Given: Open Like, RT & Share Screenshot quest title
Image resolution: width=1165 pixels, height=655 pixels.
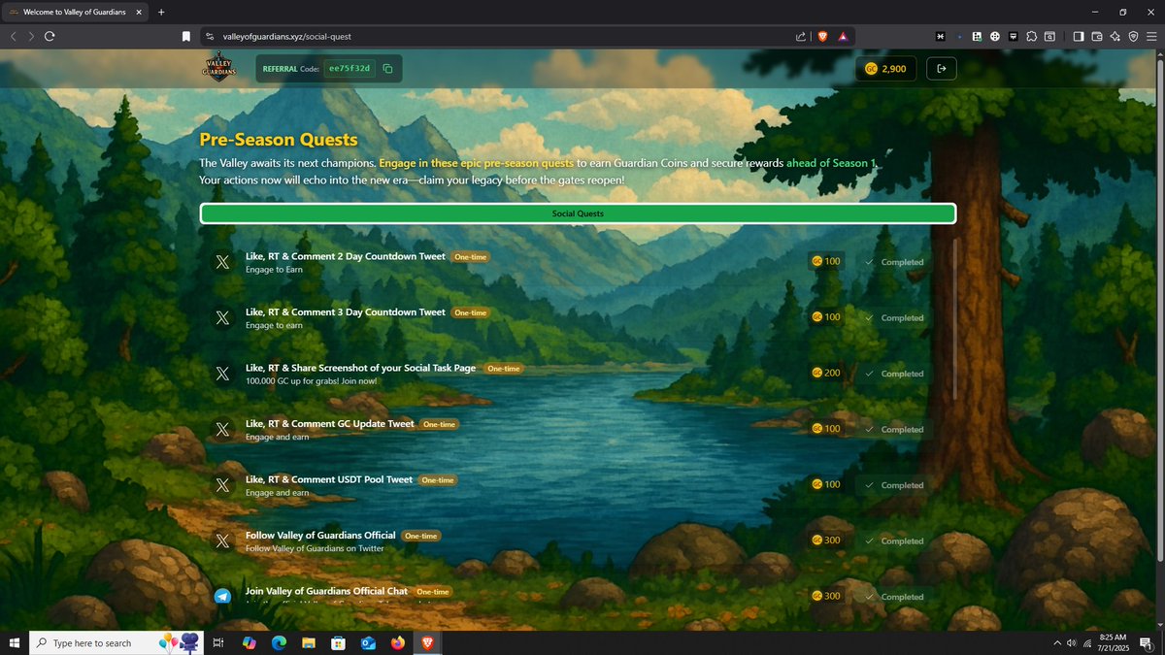Looking at the screenshot, I should click(x=360, y=368).
